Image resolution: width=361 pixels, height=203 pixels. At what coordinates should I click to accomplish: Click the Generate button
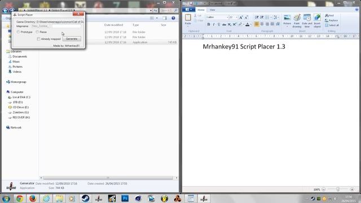pyautogui.click(x=72, y=39)
